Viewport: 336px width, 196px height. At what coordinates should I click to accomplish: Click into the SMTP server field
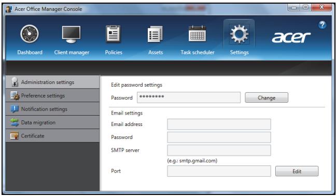[x=219, y=150]
